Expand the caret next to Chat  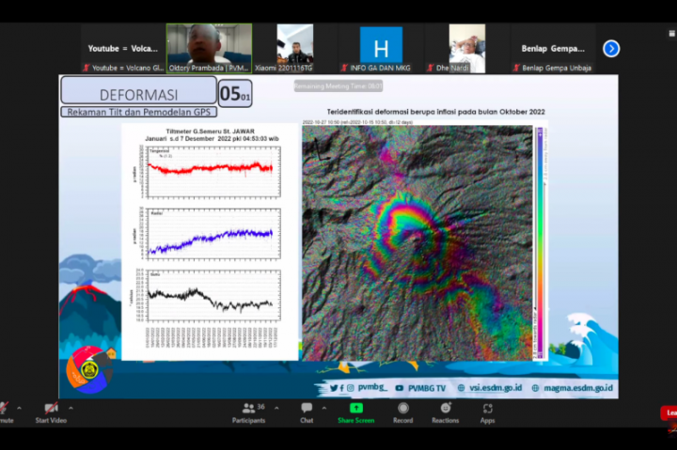(x=325, y=408)
